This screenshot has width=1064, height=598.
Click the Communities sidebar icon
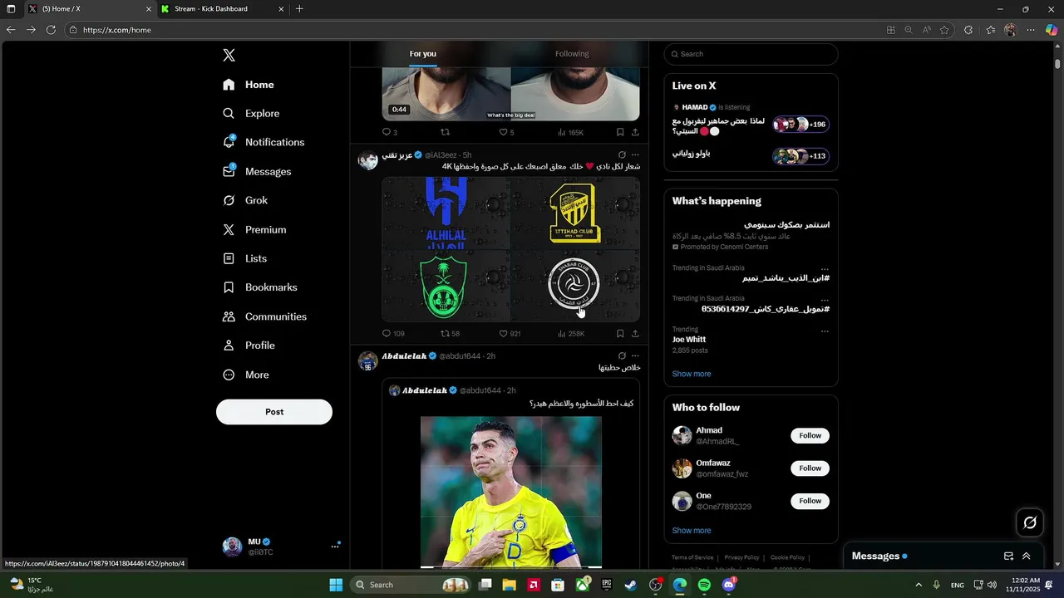coord(229,316)
